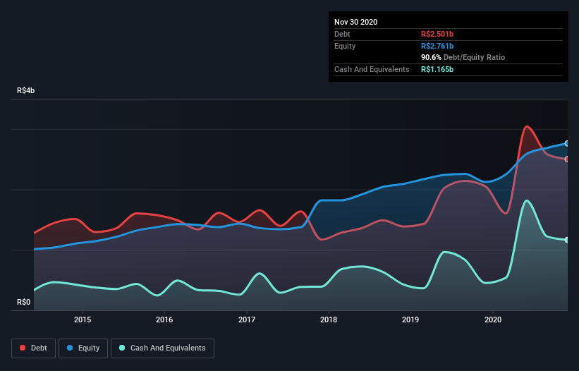Screen dimensions: 579x371
Task: Click the R$1.165b cash value in tooltip
Action: 438,69
